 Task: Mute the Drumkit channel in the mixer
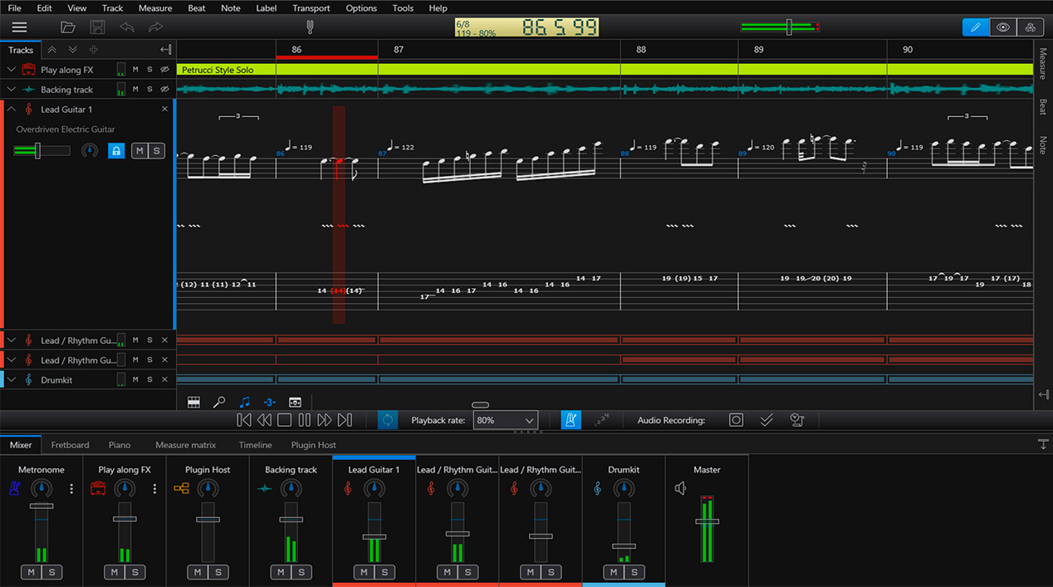coord(614,572)
